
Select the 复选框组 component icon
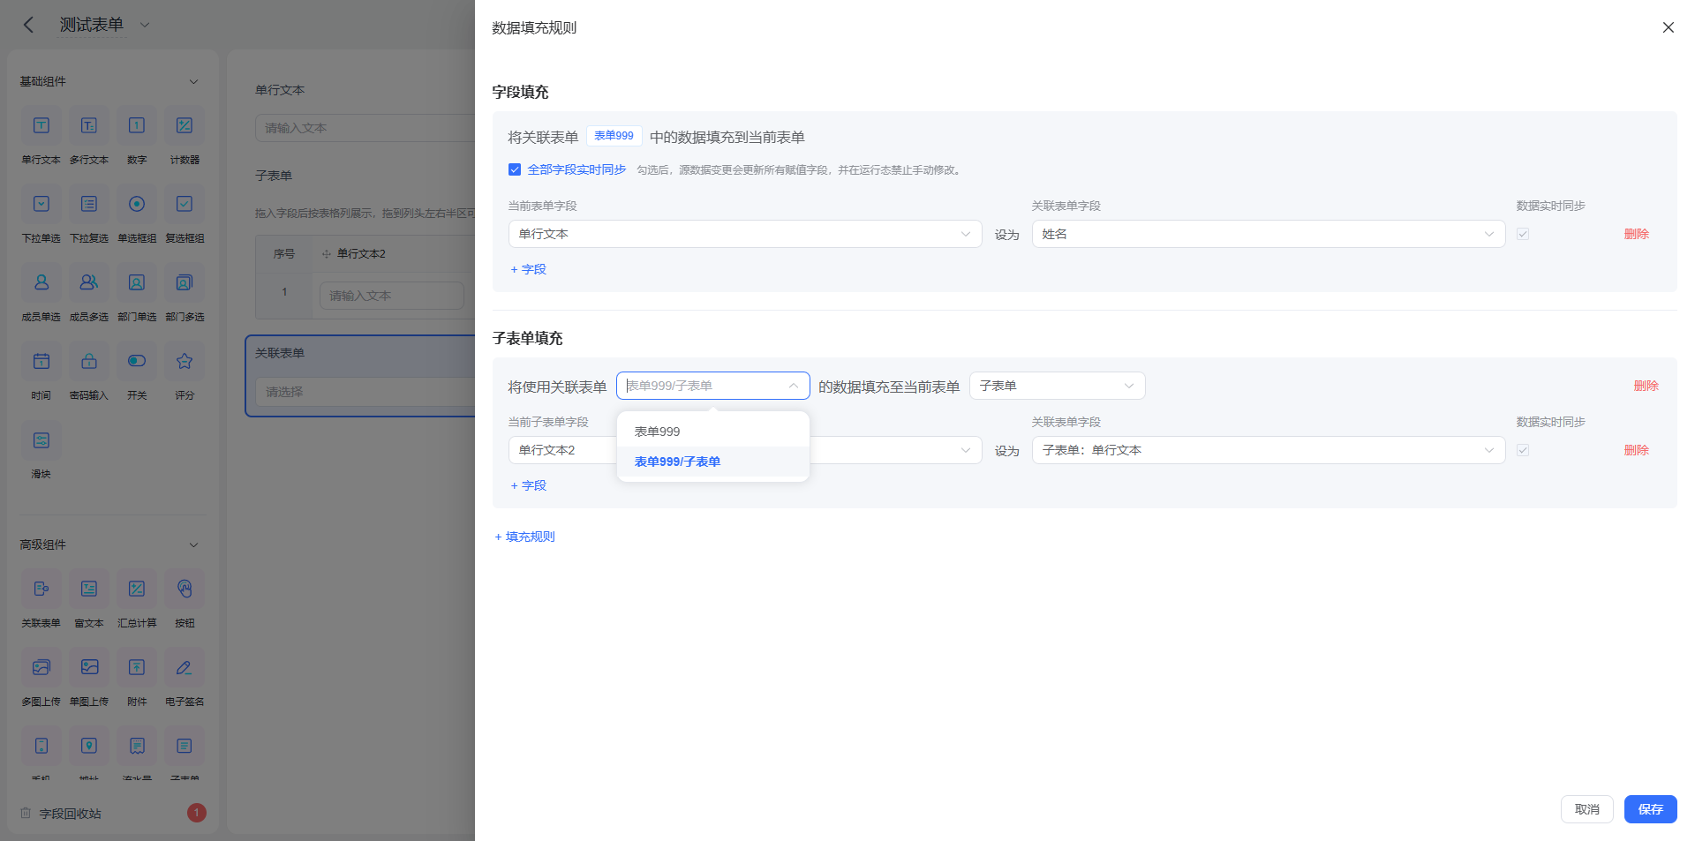185,204
